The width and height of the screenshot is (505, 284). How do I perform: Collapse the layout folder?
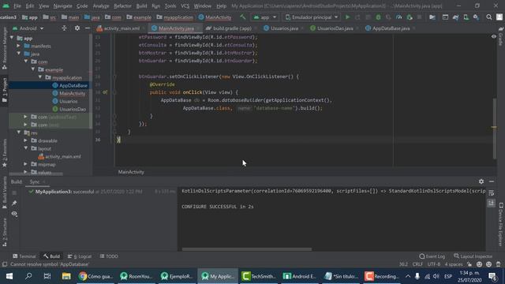(26, 148)
